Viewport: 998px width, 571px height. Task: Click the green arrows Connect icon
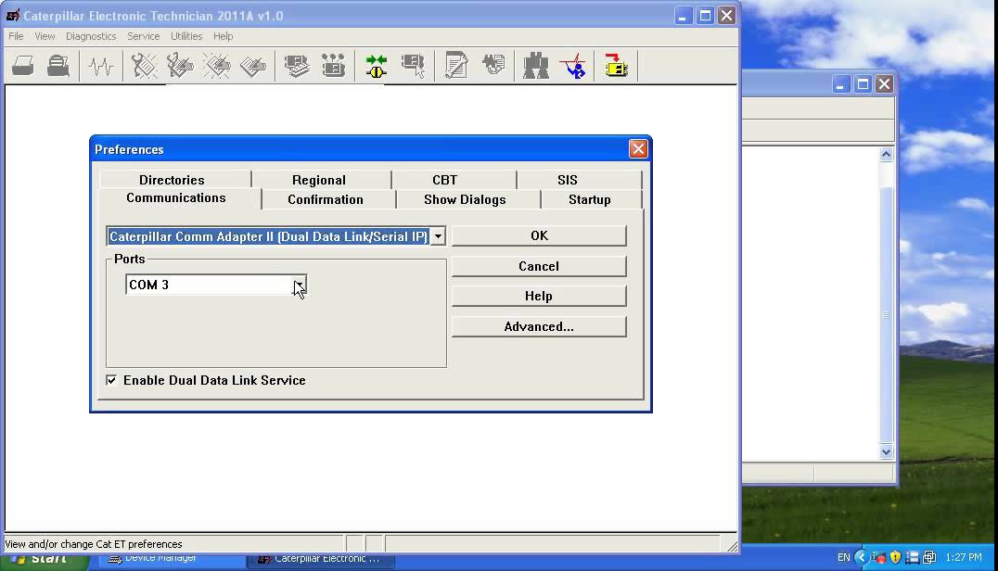[377, 66]
